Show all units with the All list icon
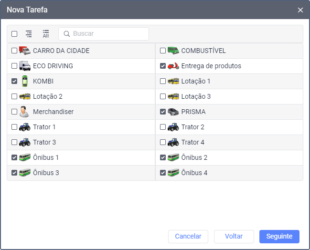The height and width of the screenshot is (250, 310). [x=46, y=34]
